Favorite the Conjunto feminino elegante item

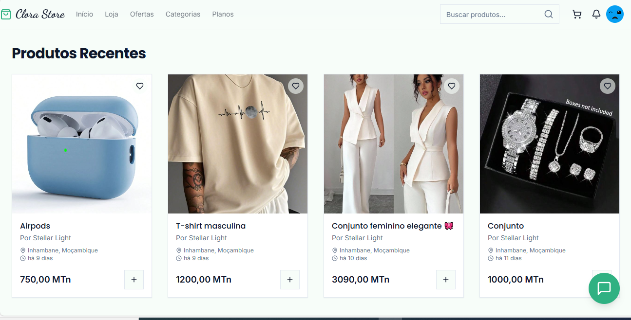pos(452,86)
